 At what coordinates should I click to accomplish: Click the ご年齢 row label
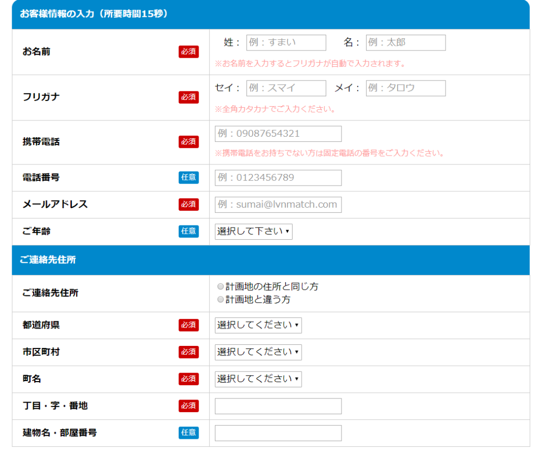tap(36, 231)
